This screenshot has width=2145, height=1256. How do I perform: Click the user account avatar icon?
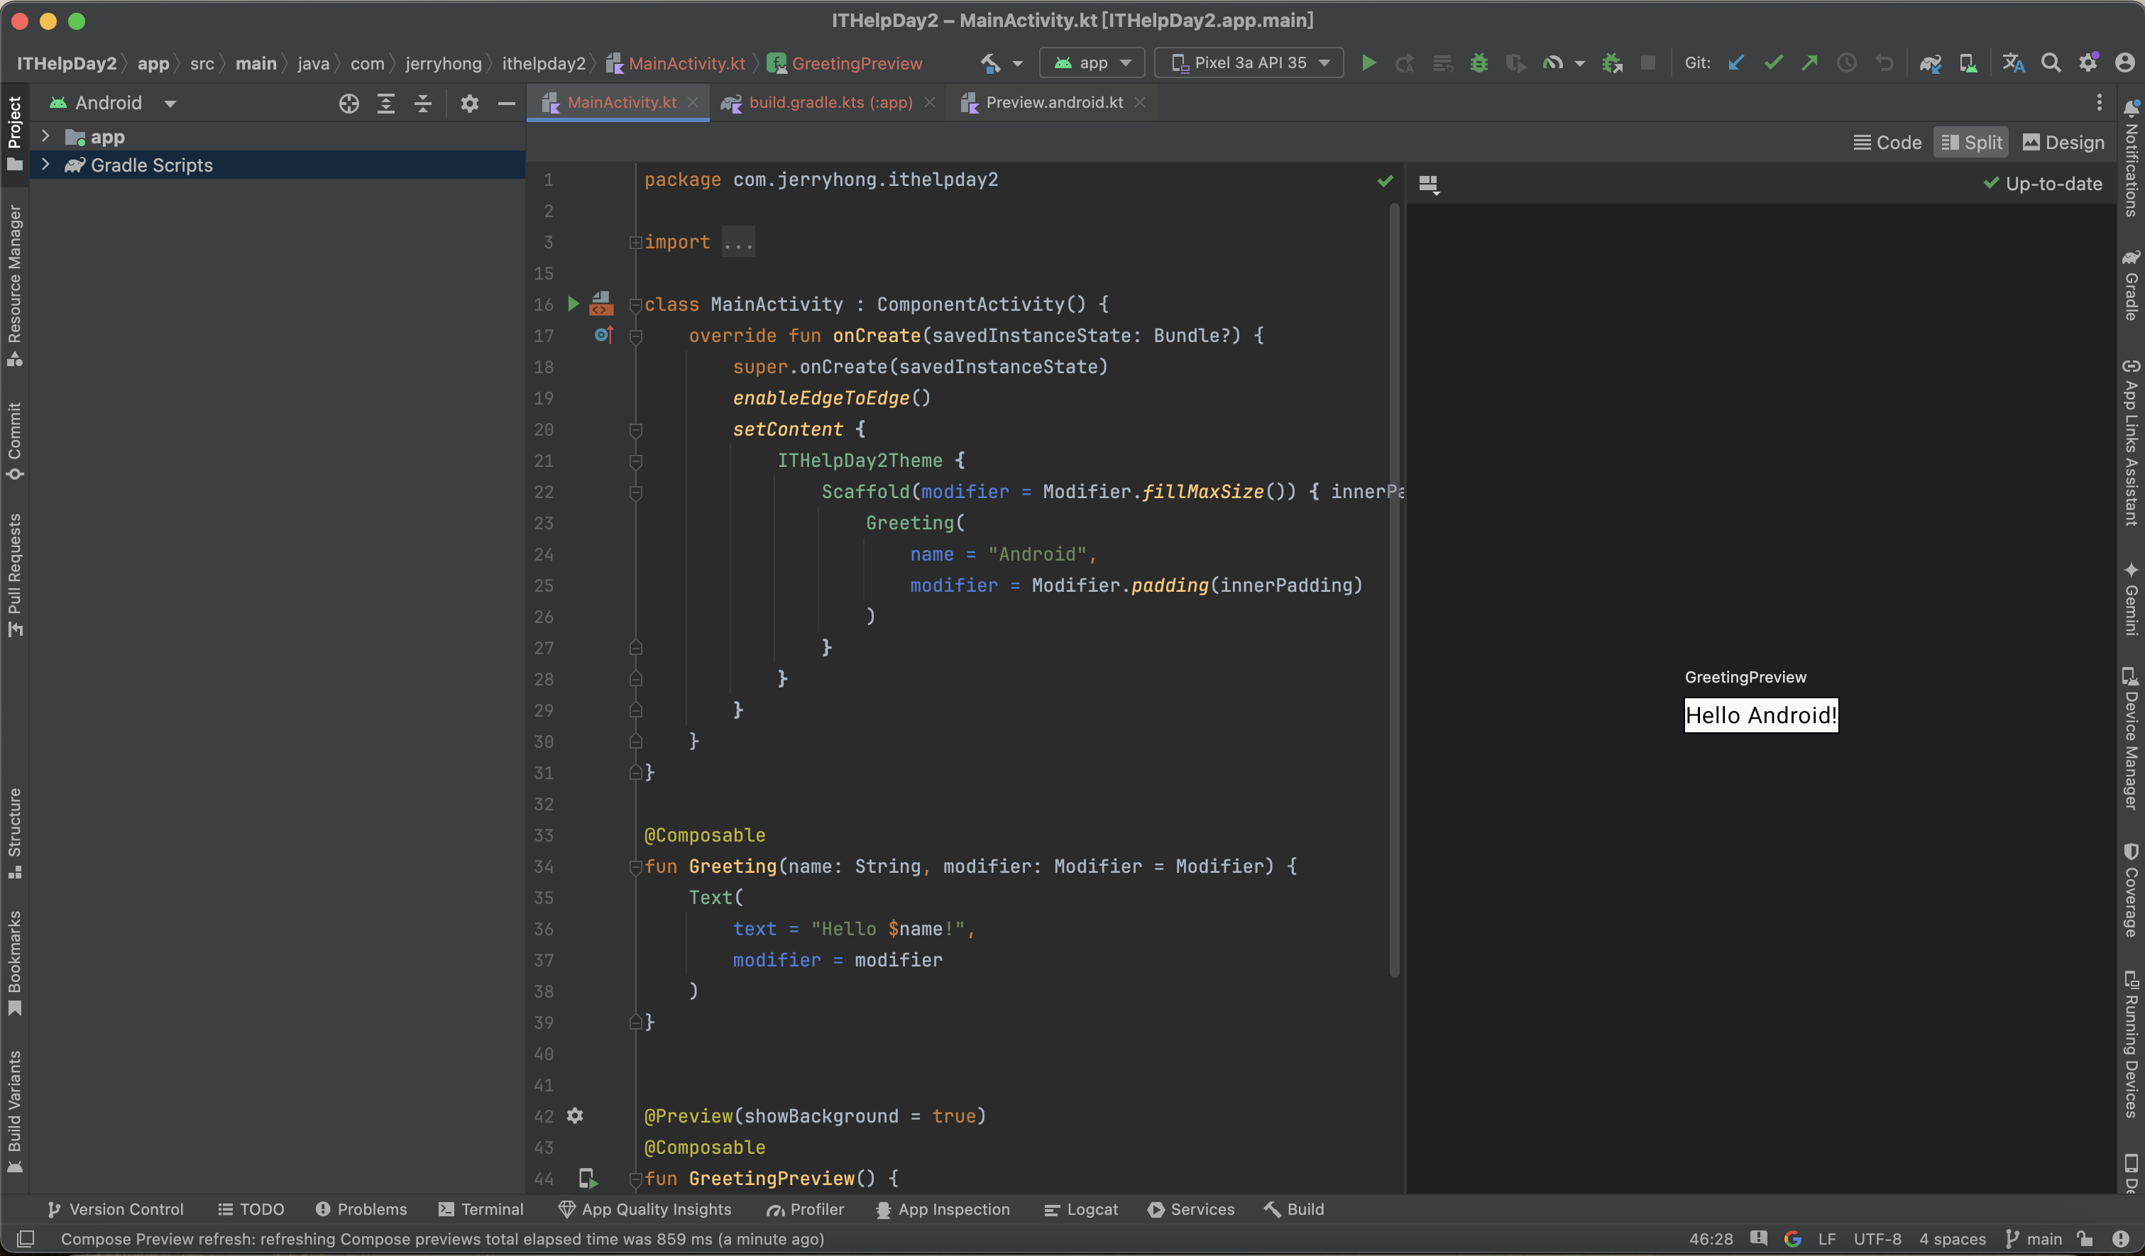[2125, 63]
